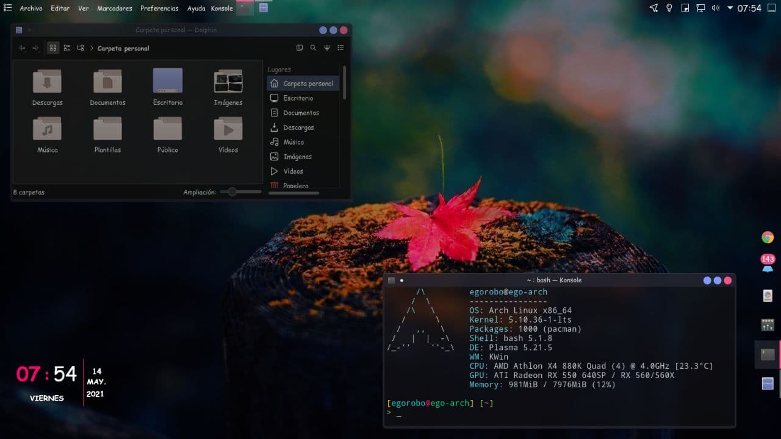Open Dolphin's hamburger control menu
The height and width of the screenshot is (439, 781).
340,48
